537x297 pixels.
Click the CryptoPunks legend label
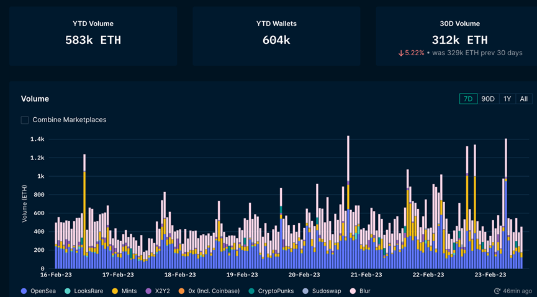[276, 291]
